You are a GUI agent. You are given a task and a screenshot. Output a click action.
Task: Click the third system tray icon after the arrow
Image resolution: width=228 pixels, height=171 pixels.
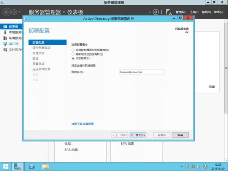coord(198,167)
